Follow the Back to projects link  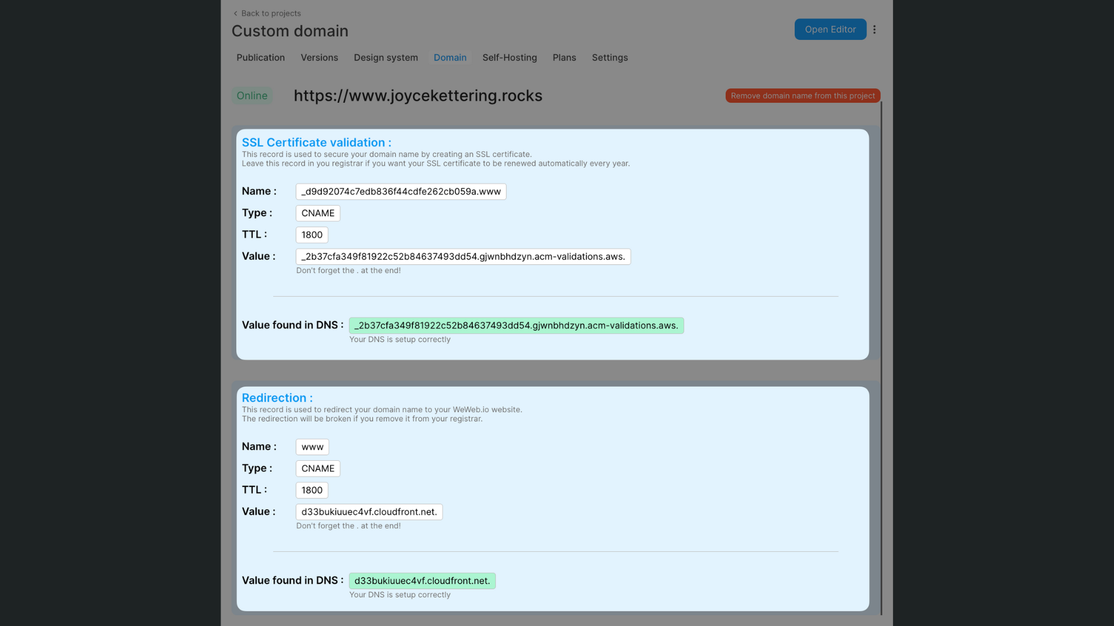[x=270, y=13]
